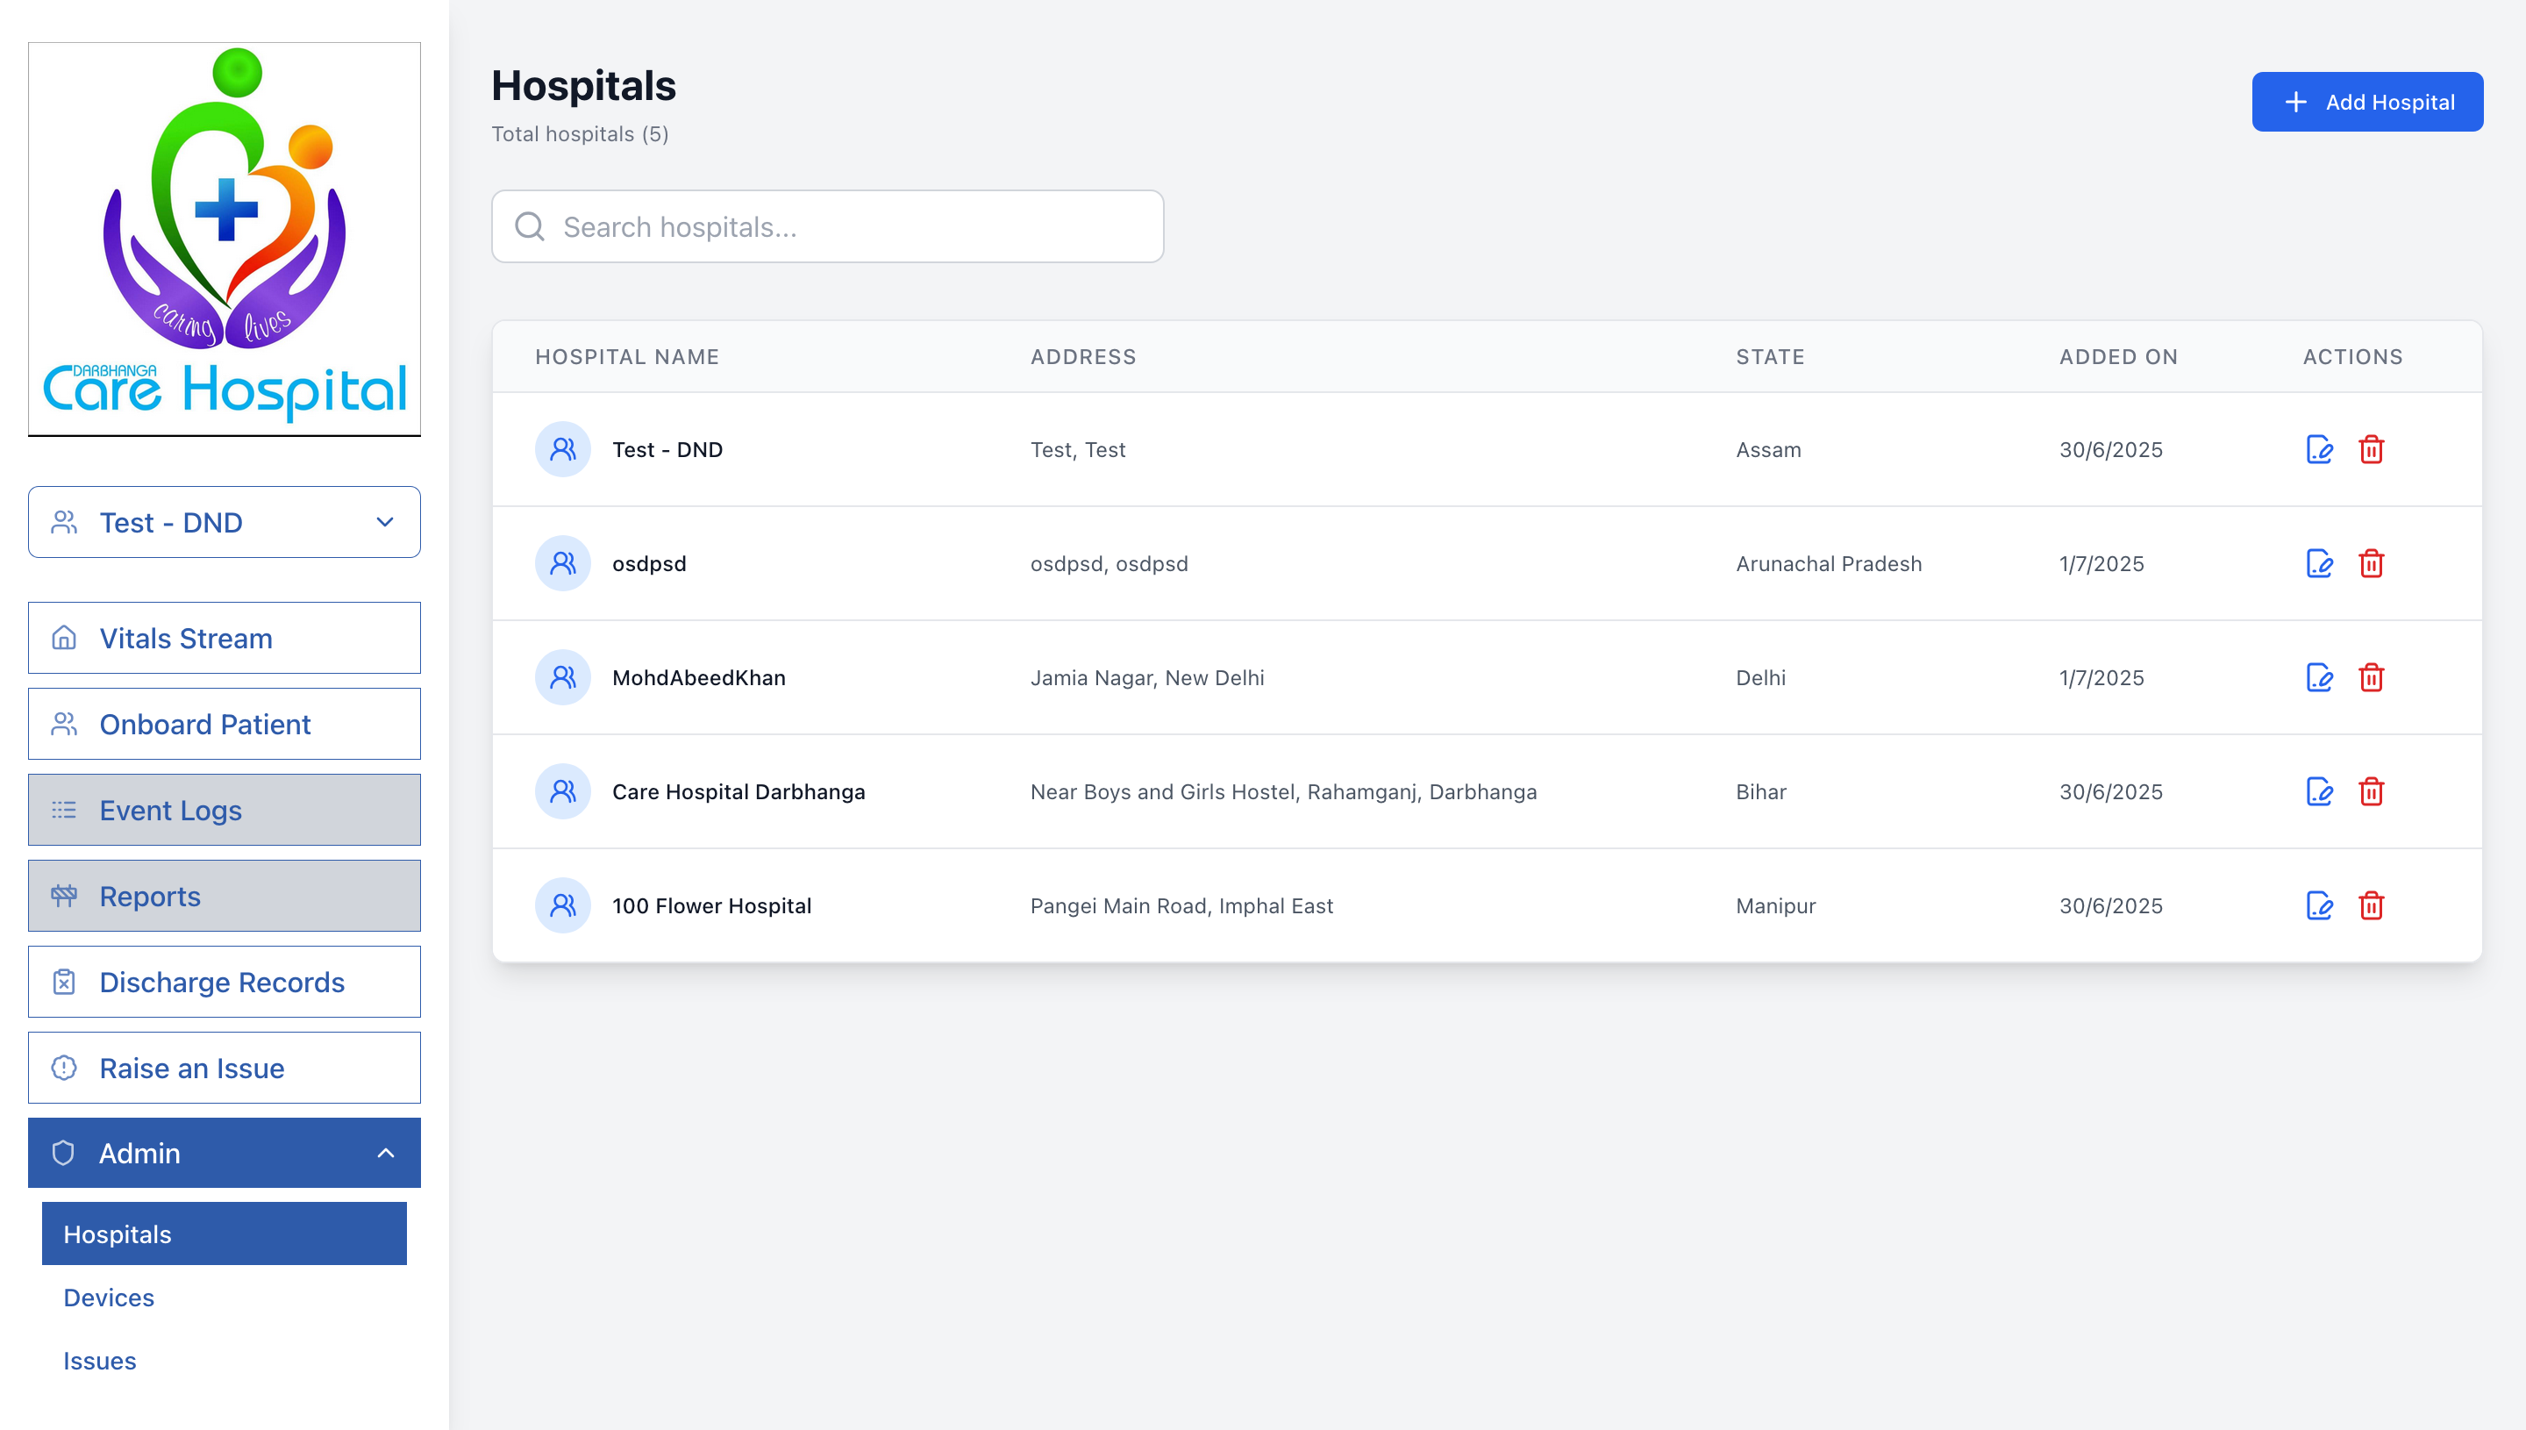
Task: Open Vitals Stream page
Action: (224, 638)
